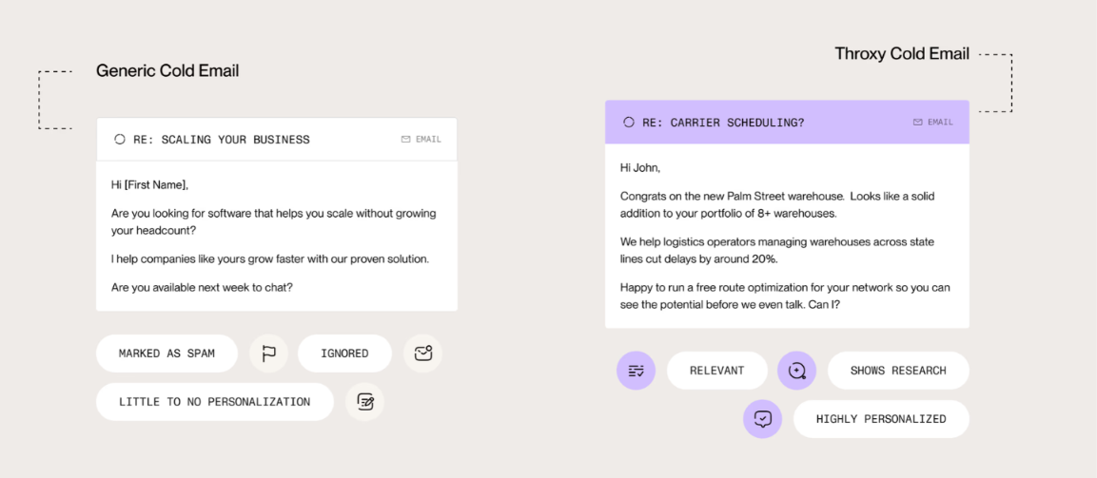Click the flag icon beside Marked as Spam
1097x478 pixels.
pyautogui.click(x=268, y=354)
